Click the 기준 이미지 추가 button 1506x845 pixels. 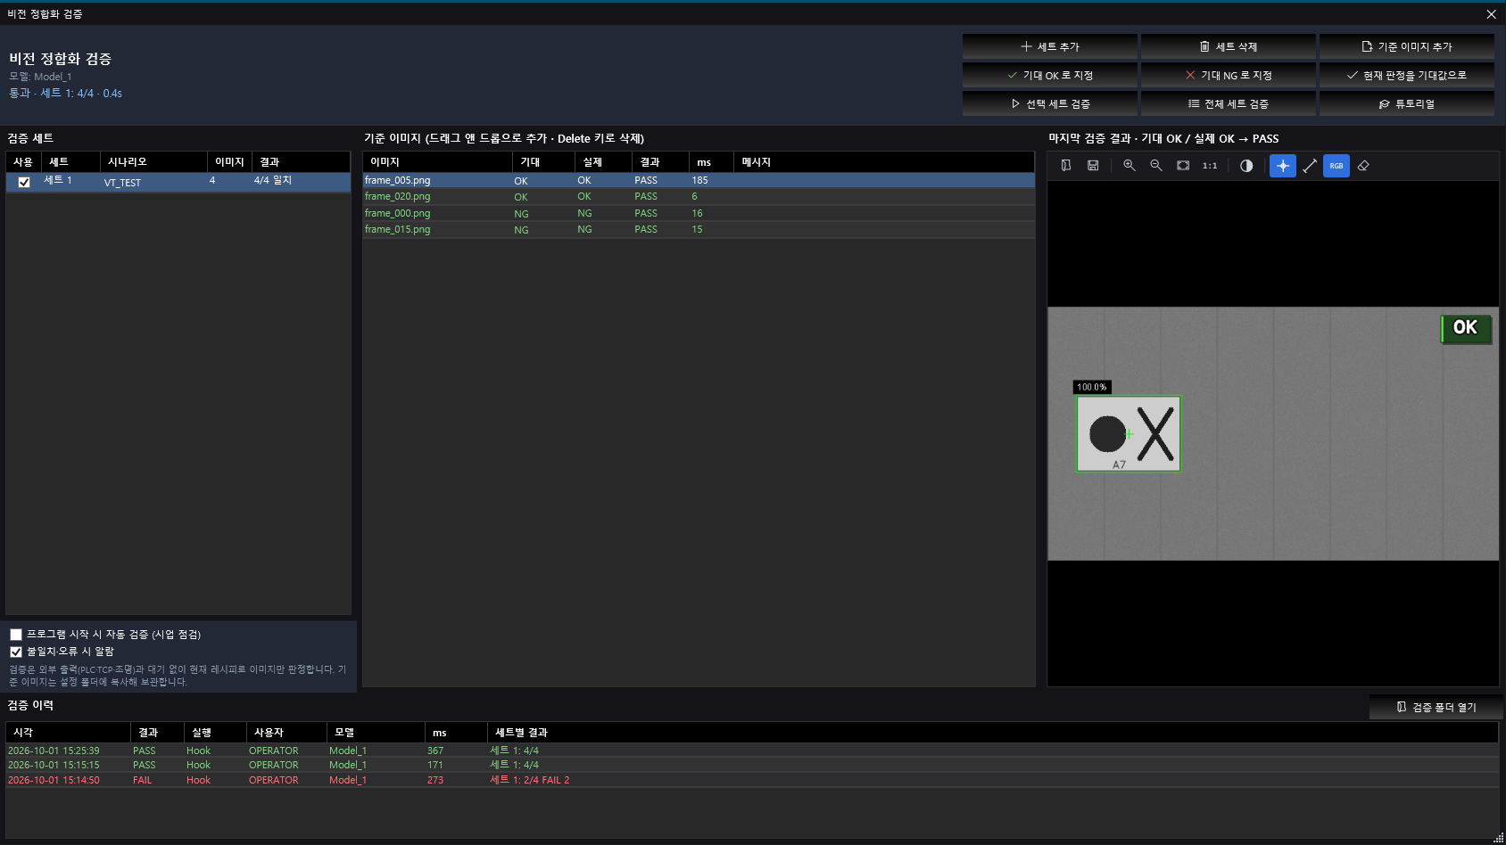1407,47
